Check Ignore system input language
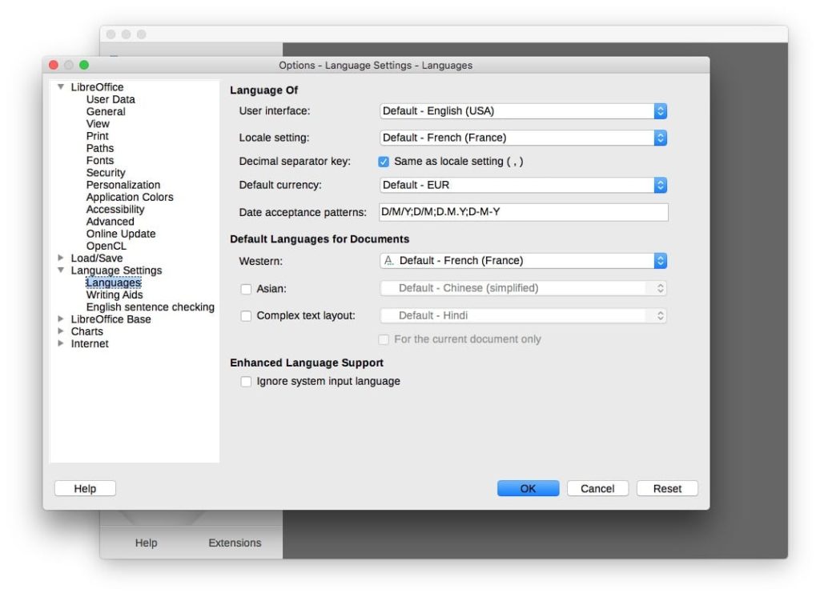 coord(246,382)
